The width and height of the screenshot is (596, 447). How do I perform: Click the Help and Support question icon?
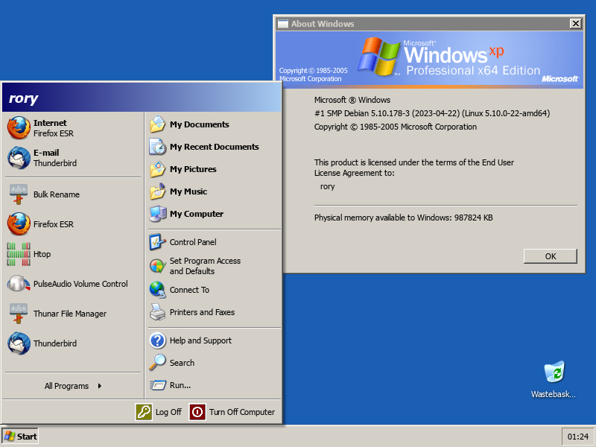click(x=157, y=340)
